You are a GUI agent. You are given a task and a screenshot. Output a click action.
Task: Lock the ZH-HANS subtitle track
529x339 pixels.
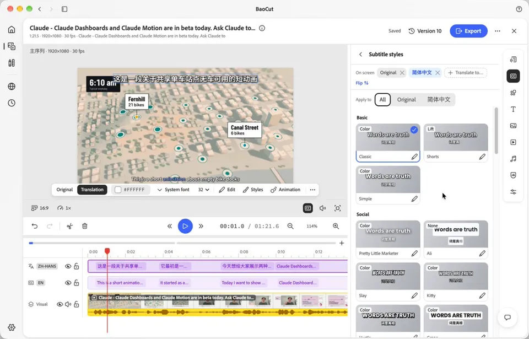(77, 266)
